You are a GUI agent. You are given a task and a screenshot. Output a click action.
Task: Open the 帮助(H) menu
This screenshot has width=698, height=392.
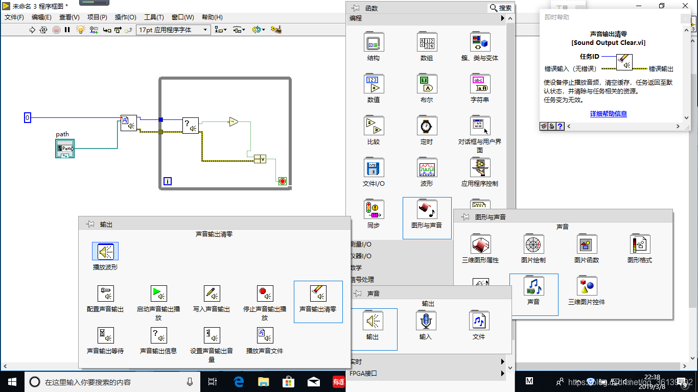pyautogui.click(x=212, y=17)
